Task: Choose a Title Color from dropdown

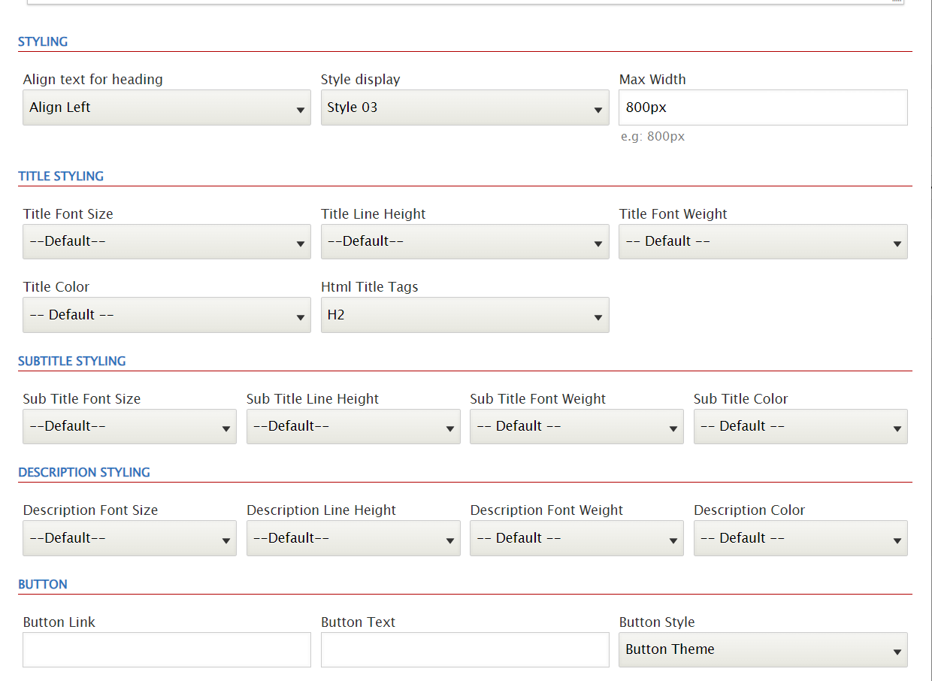Action: click(166, 315)
